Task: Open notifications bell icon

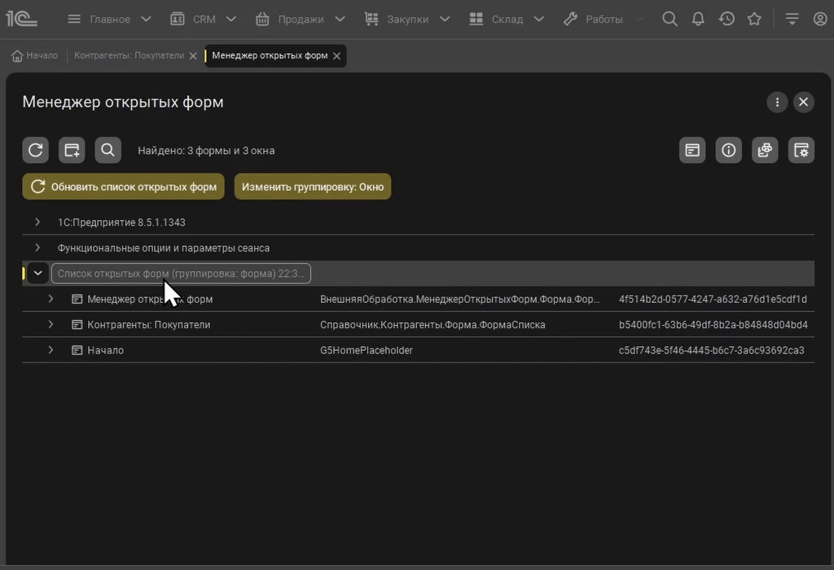Action: coord(698,20)
